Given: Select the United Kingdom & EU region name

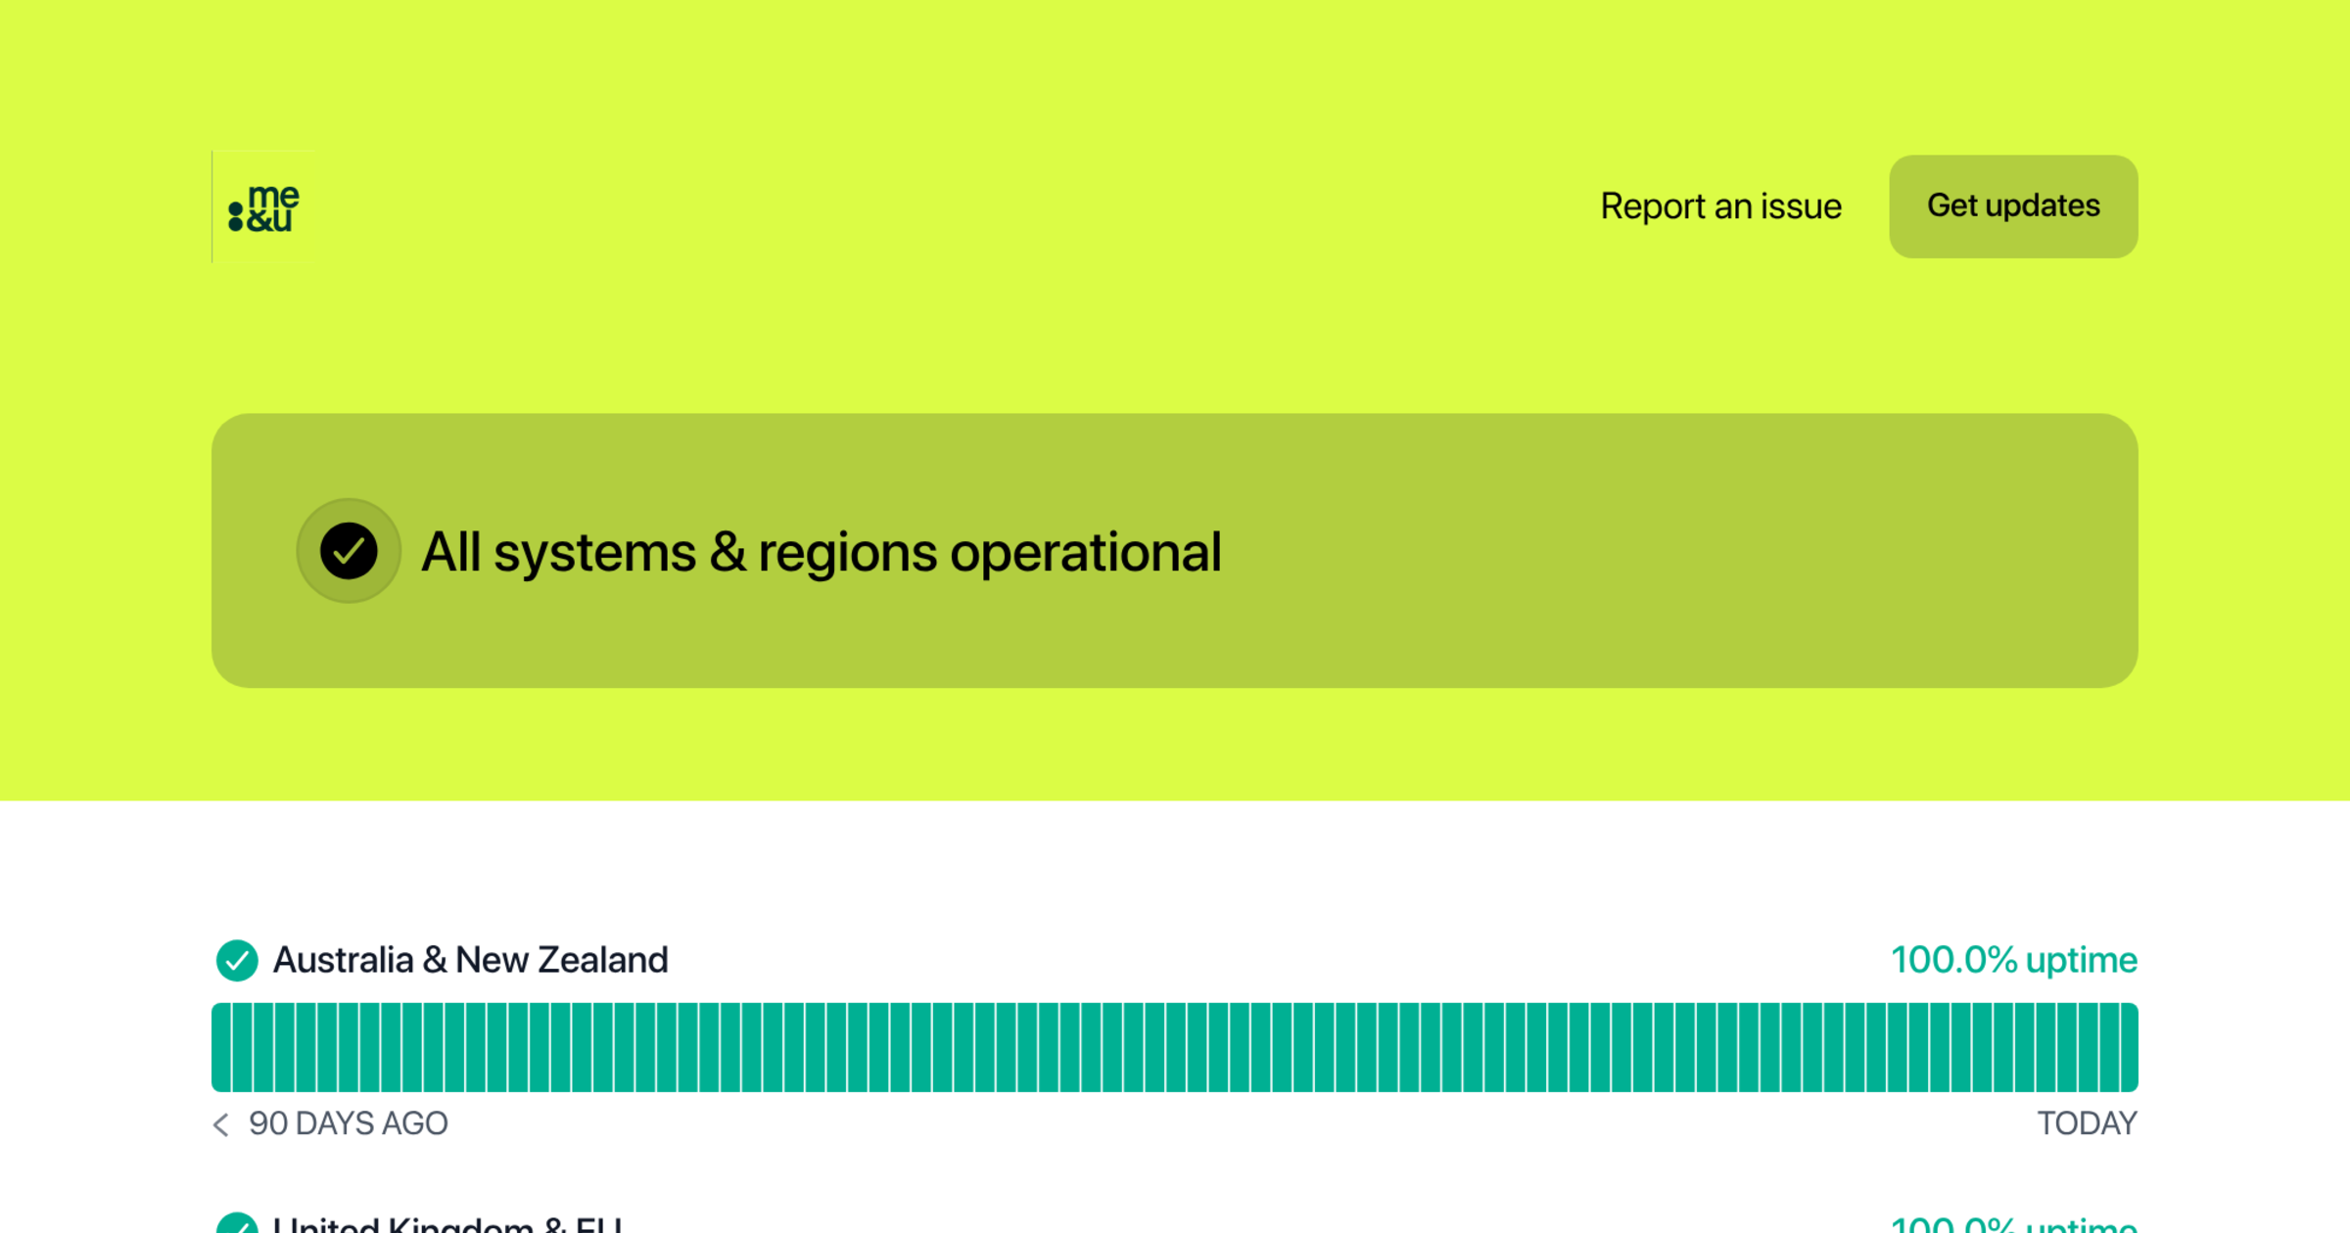Looking at the screenshot, I should (x=447, y=1223).
